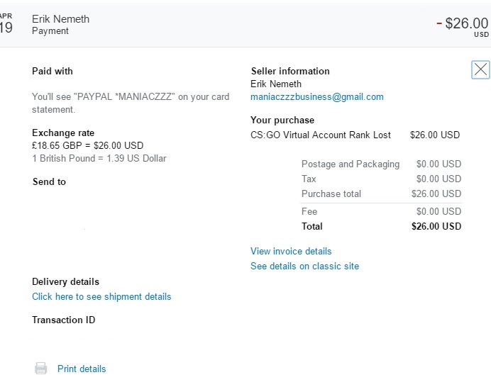Click the Payment label under header name
Screen dimensions: 491x387
pos(50,31)
